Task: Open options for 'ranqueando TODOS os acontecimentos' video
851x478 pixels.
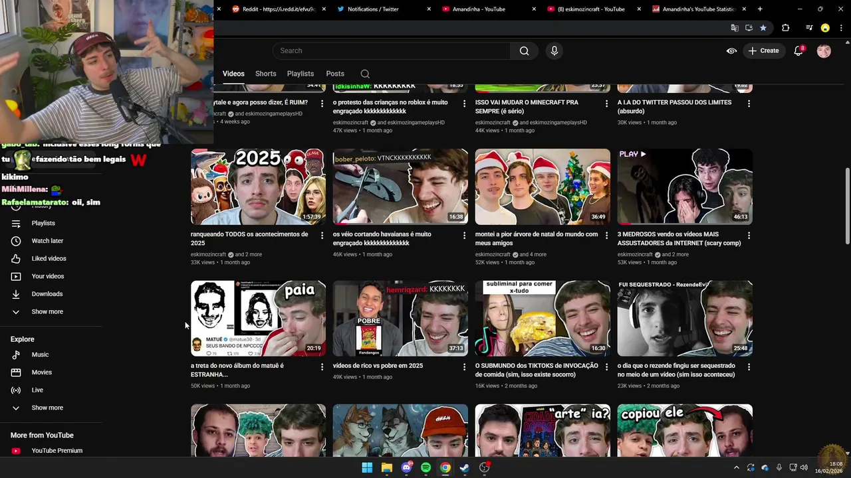Action: 322,236
